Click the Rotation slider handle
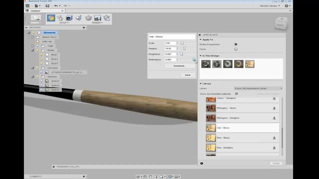 point(184,49)
